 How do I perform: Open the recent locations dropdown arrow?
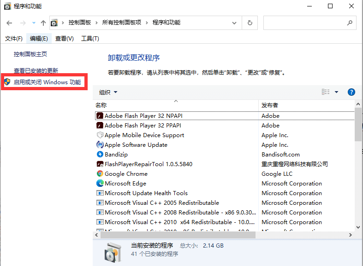click(34, 23)
